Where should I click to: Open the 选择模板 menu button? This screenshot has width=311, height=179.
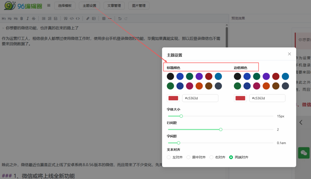pos(65,6)
